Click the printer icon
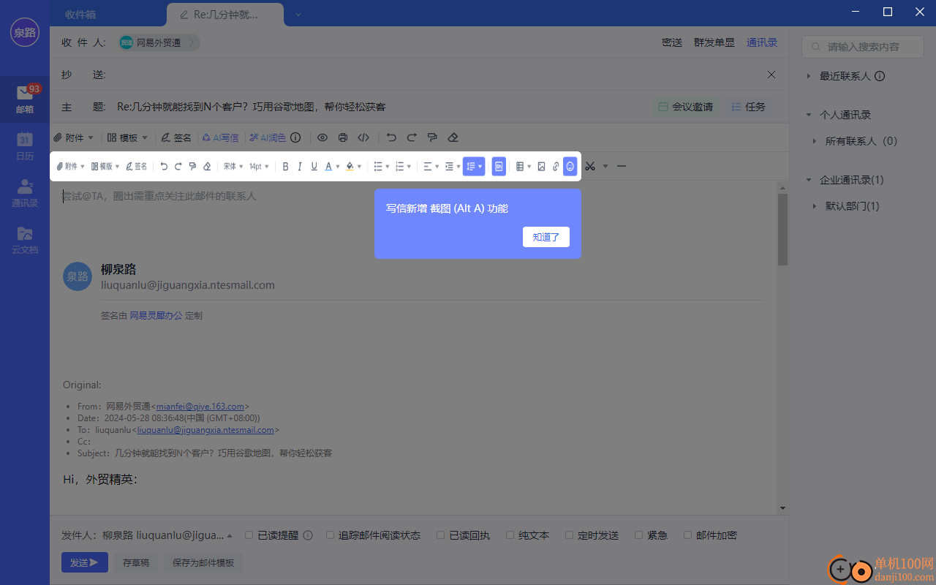 coord(343,137)
